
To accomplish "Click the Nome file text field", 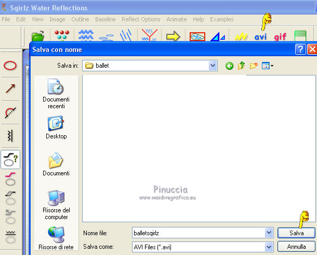I will tap(199, 233).
